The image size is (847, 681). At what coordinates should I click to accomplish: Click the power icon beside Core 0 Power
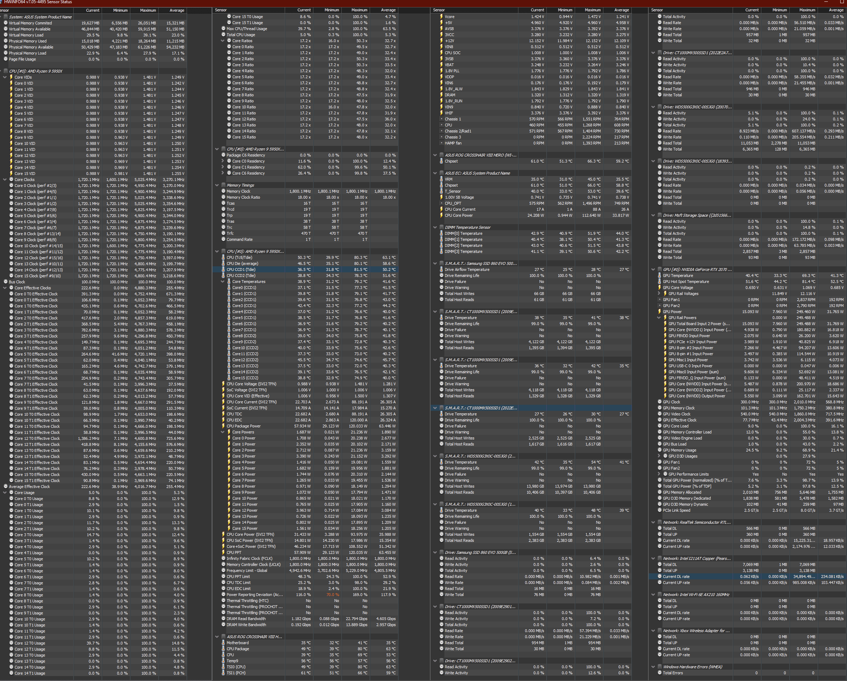click(x=229, y=438)
